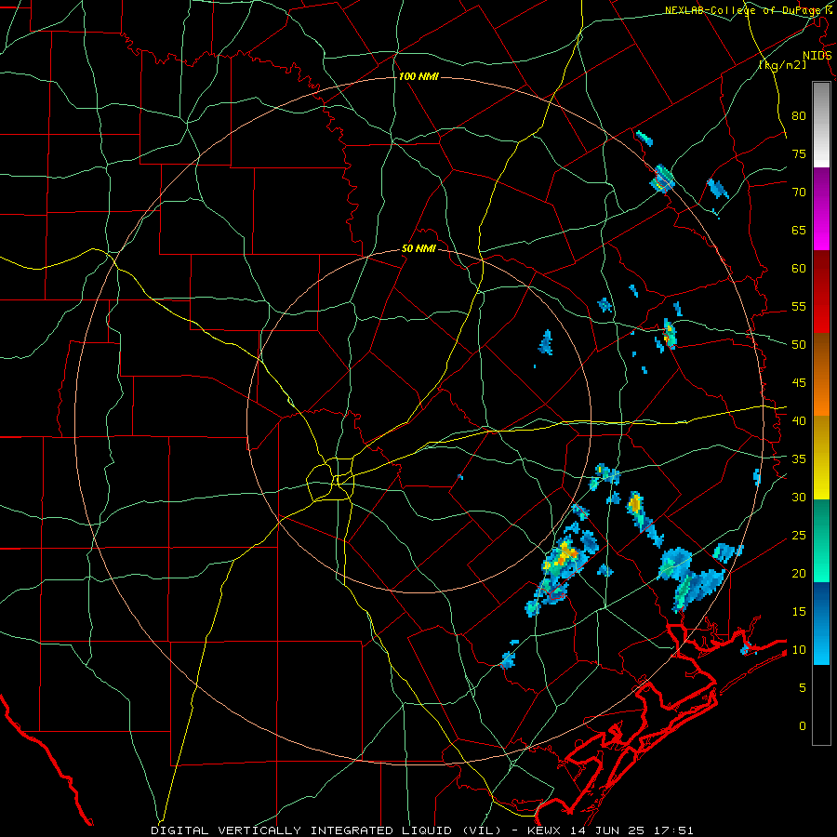Viewport: 837px width, 837px height.
Task: Click legend value 10
Action: (x=799, y=650)
